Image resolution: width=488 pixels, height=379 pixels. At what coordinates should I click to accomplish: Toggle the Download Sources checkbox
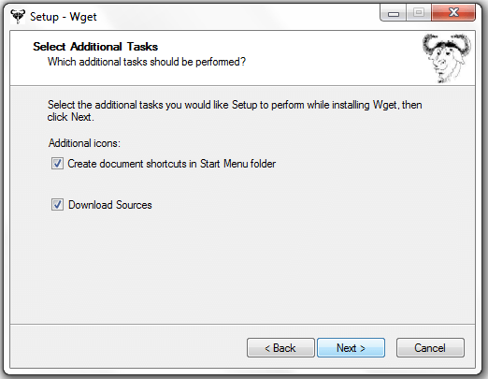(57, 205)
